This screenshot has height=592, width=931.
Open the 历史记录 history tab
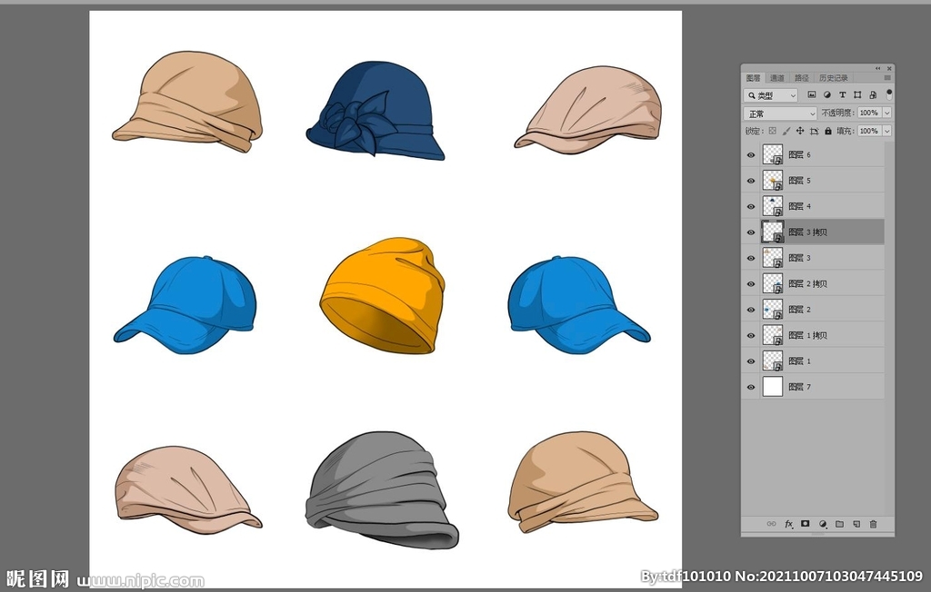pos(833,78)
